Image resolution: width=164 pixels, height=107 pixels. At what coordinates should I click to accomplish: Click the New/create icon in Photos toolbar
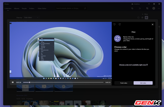point(132,8)
